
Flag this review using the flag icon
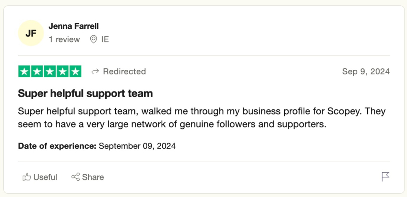(x=385, y=177)
